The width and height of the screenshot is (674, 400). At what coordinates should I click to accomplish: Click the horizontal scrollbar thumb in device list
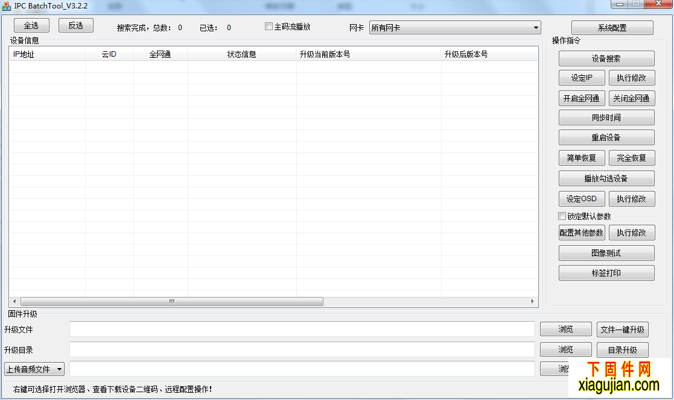tap(172, 301)
